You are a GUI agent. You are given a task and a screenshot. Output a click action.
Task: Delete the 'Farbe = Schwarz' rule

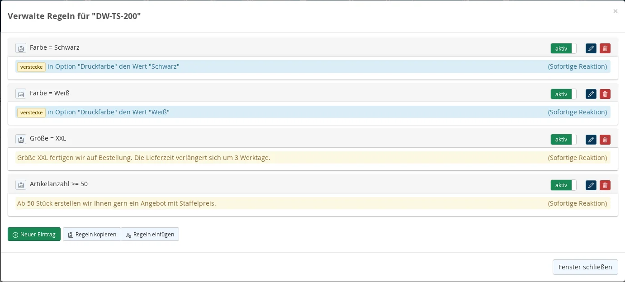(605, 48)
